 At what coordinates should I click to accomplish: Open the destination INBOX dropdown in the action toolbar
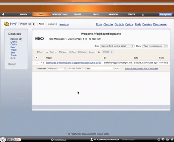tap(108, 52)
